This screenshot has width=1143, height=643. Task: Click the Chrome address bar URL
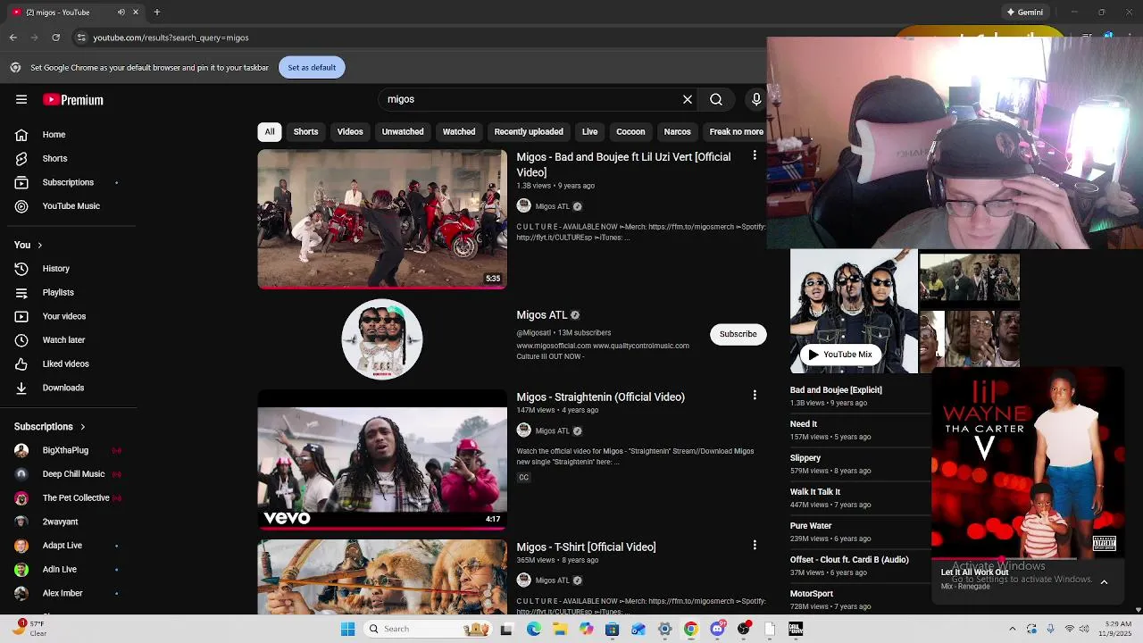coord(171,38)
